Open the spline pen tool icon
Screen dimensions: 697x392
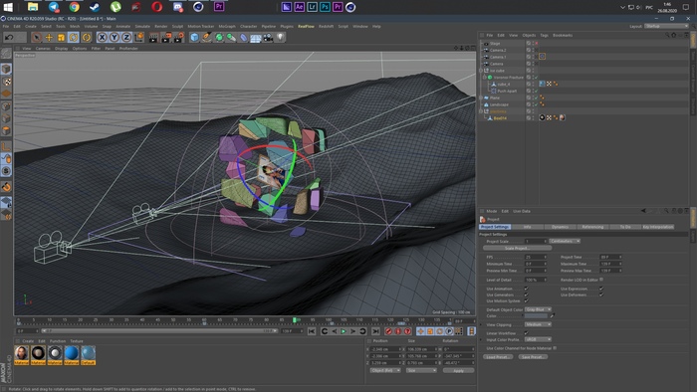tap(207, 38)
